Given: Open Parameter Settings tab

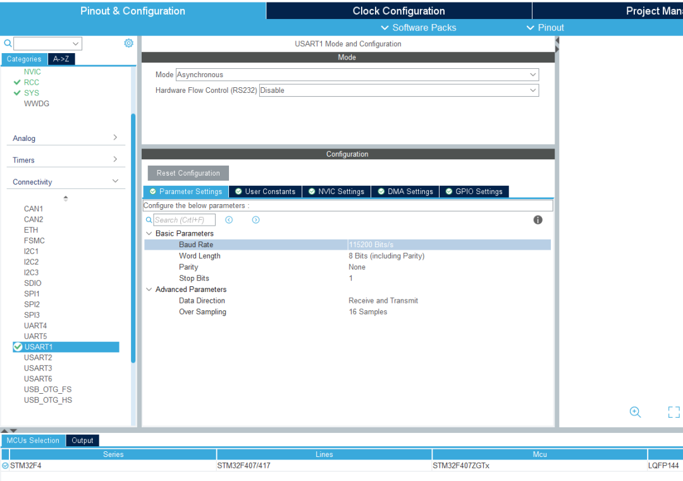Looking at the screenshot, I should click(186, 192).
